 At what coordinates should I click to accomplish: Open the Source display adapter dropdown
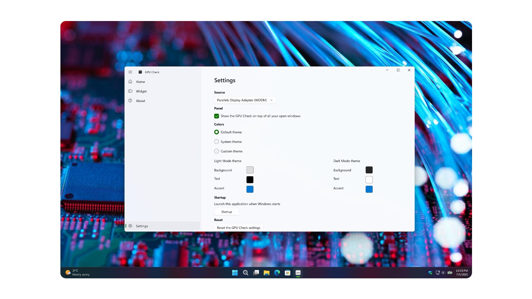tap(245, 100)
